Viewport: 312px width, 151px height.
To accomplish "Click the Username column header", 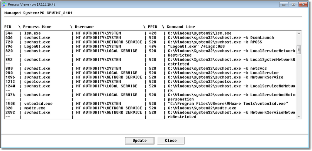I will (84, 27).
